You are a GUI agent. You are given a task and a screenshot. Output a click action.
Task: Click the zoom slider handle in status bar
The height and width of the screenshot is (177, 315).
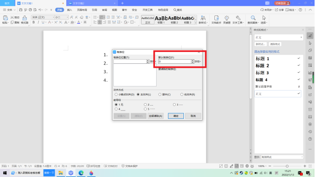click(287, 166)
